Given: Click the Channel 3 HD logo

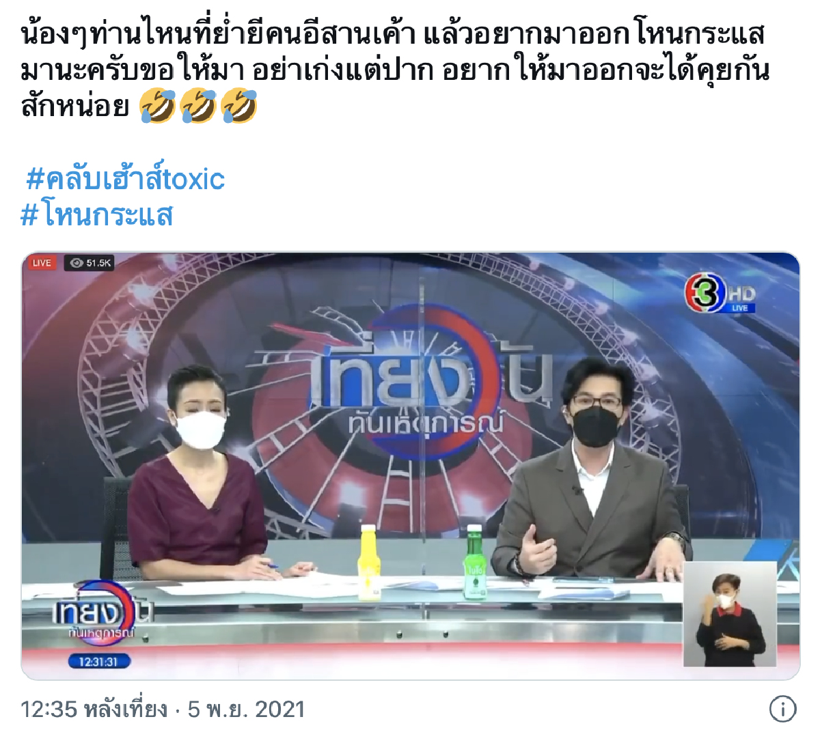Looking at the screenshot, I should tap(720, 295).
